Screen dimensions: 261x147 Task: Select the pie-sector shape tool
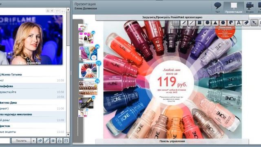click(231, 23)
